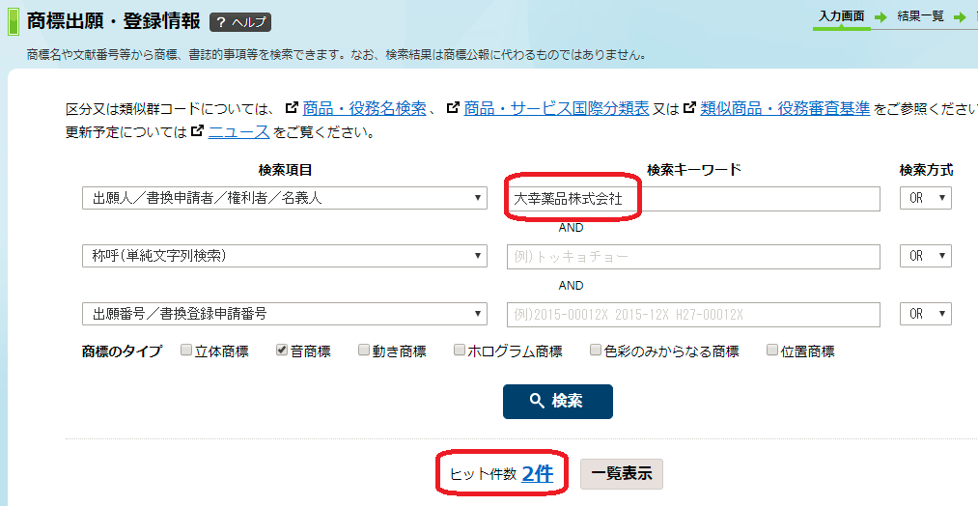978x506 pixels.
Task: Click keyword field with placeholder 2015-00012X
Action: click(693, 315)
